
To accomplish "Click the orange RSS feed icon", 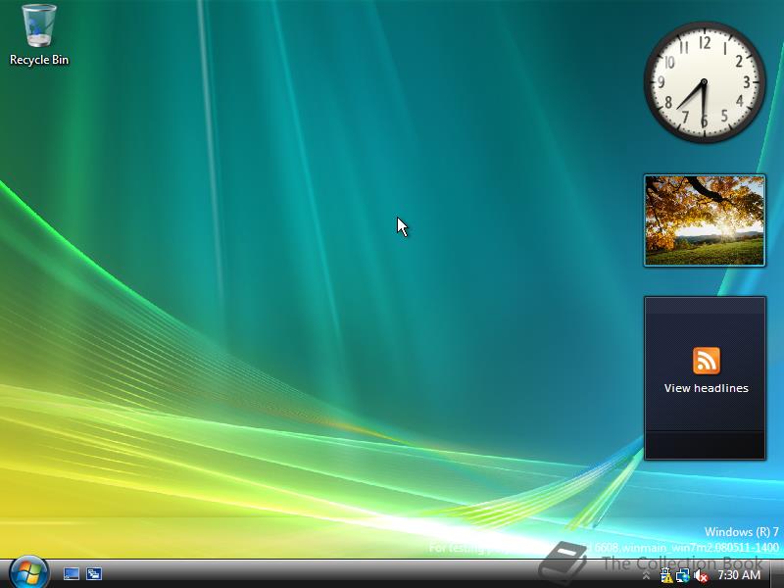I will [706, 361].
